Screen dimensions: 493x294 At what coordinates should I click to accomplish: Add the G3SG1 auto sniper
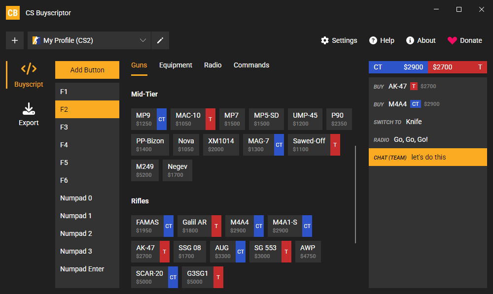(x=203, y=277)
